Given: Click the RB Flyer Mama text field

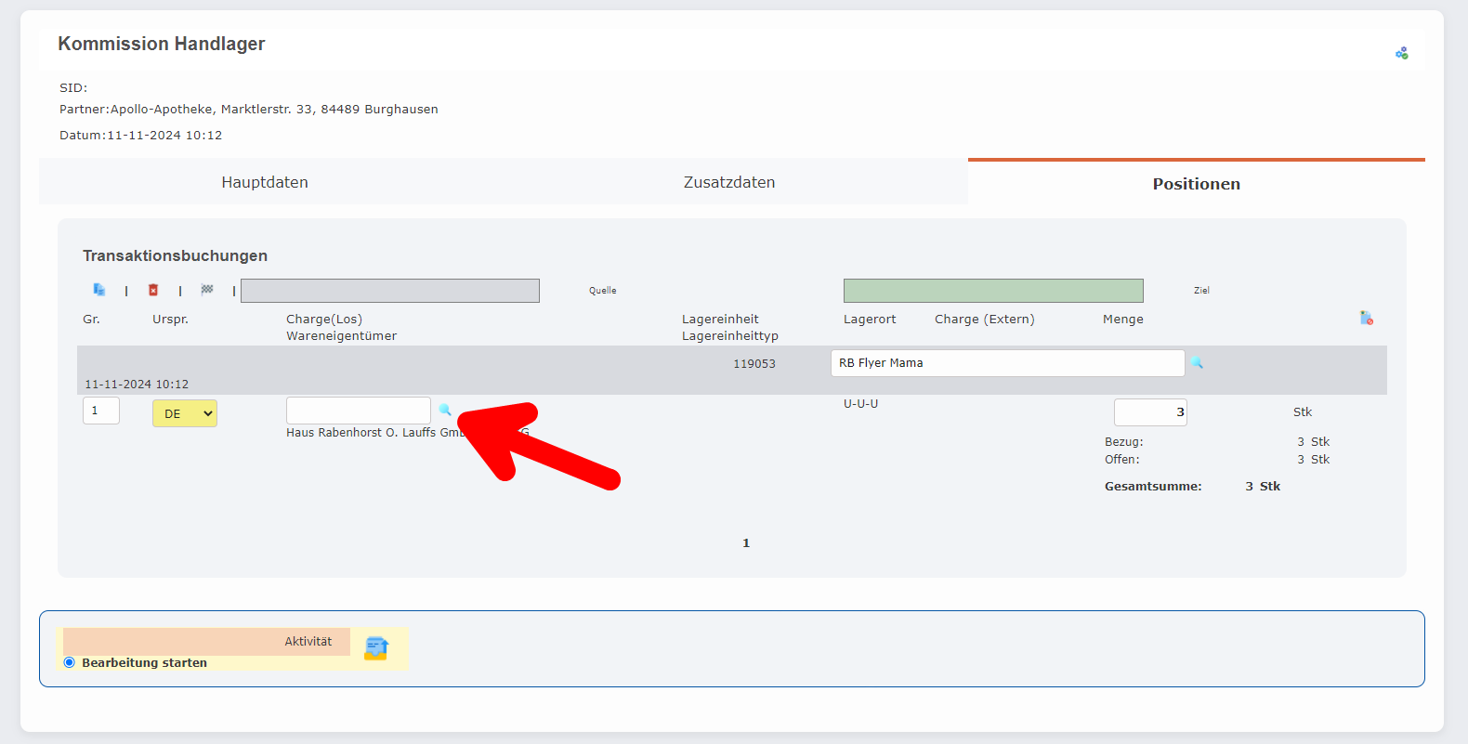Looking at the screenshot, I should [x=1007, y=363].
